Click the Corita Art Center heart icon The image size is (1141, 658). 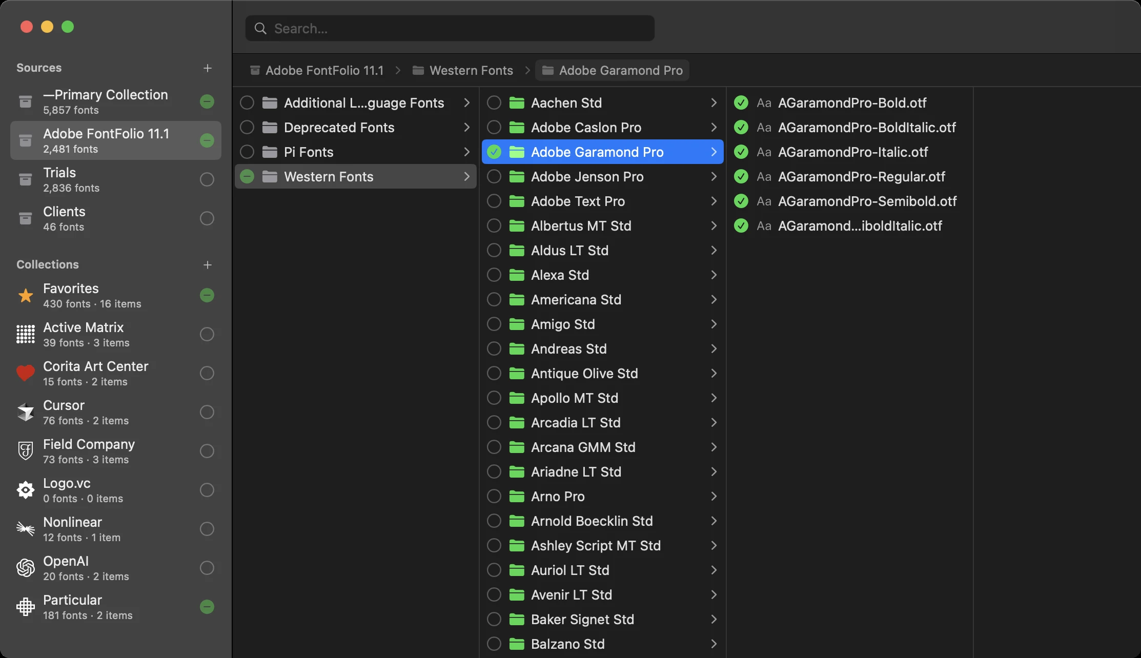point(26,374)
